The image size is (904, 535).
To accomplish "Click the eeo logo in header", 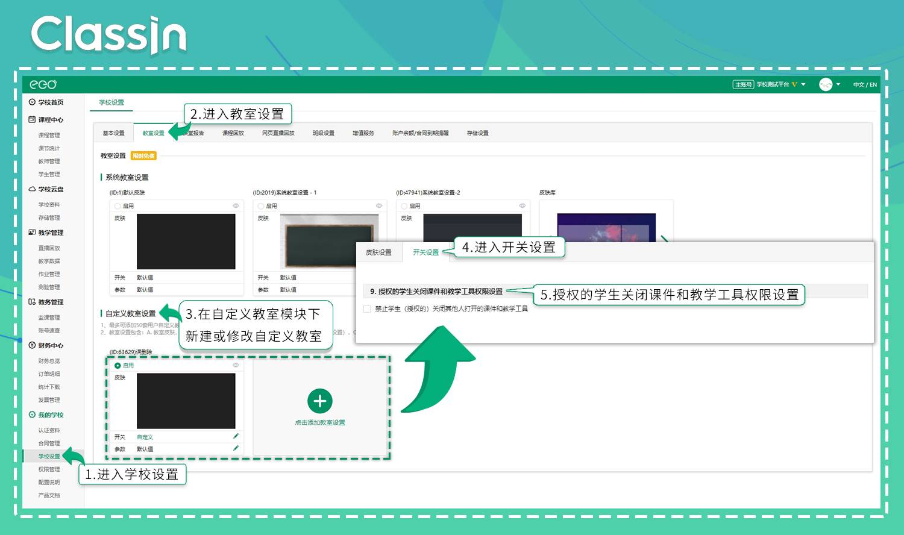I will point(43,84).
